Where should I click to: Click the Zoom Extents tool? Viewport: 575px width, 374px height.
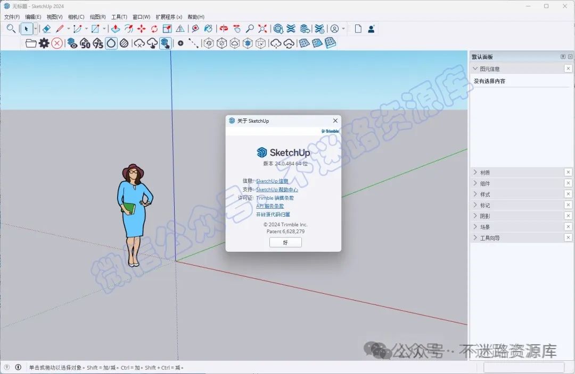point(262,29)
